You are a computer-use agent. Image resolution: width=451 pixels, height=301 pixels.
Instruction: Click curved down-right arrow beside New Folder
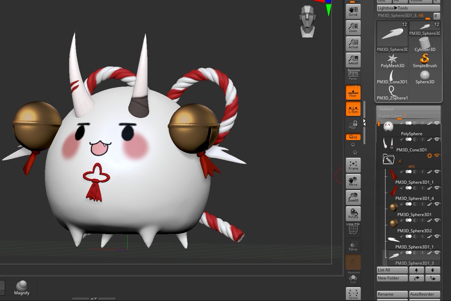click(433, 278)
